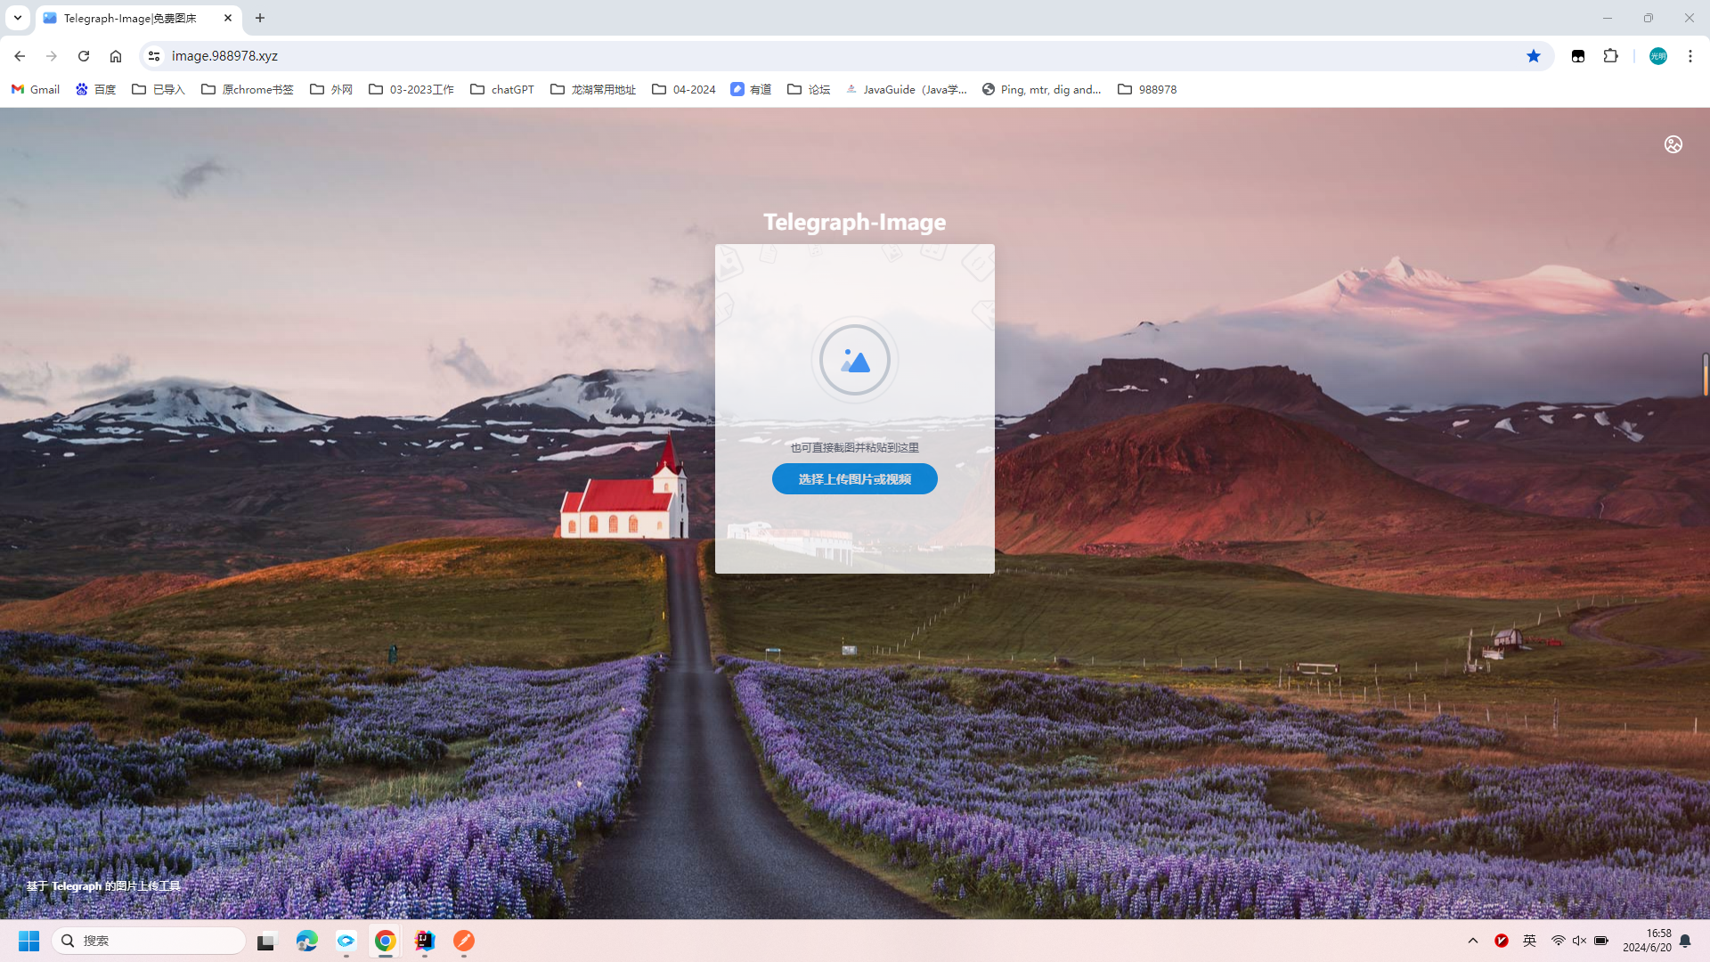The height and width of the screenshot is (962, 1710).
Task: Expand the 988978 bookmark folder
Action: (x=1147, y=89)
